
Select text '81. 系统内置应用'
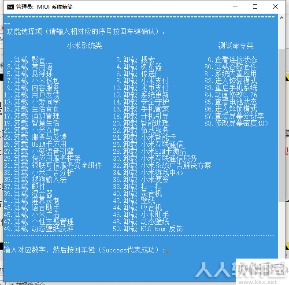[x=230, y=74]
